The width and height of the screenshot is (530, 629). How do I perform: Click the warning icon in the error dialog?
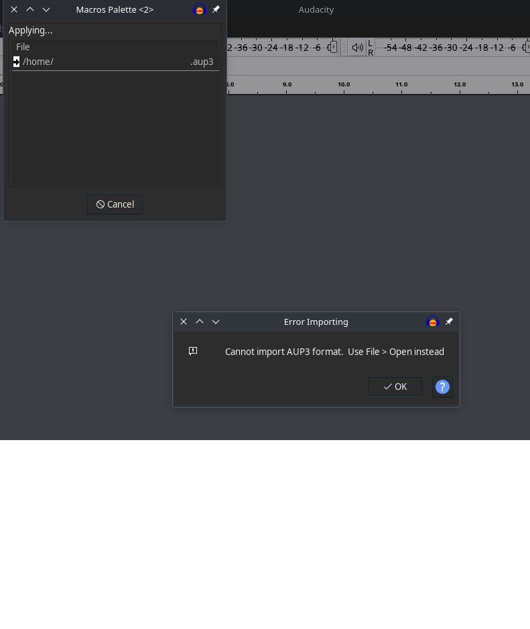pyautogui.click(x=193, y=351)
